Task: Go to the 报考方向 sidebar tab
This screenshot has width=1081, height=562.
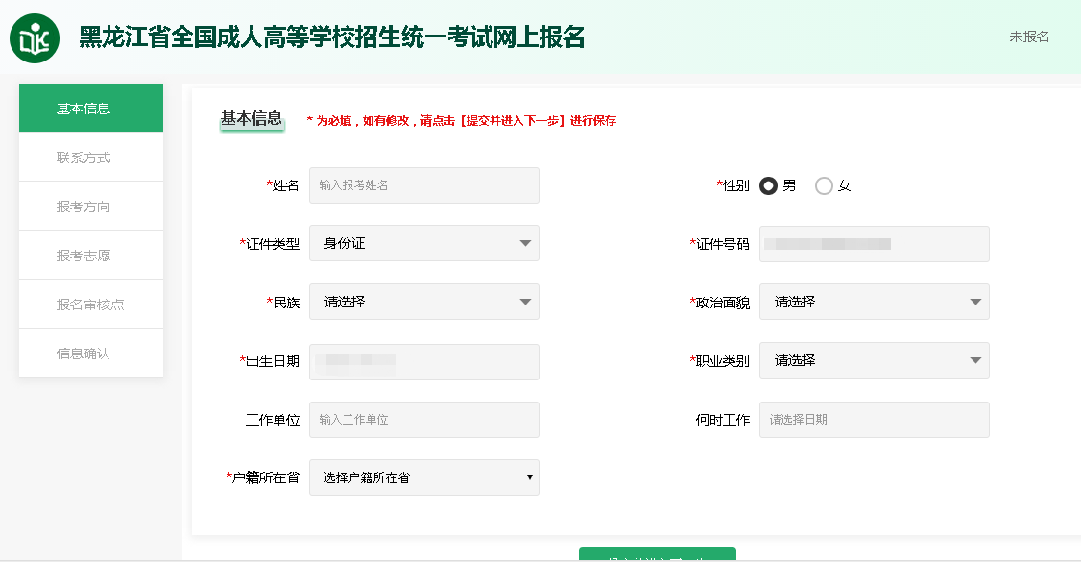Action: 91,207
